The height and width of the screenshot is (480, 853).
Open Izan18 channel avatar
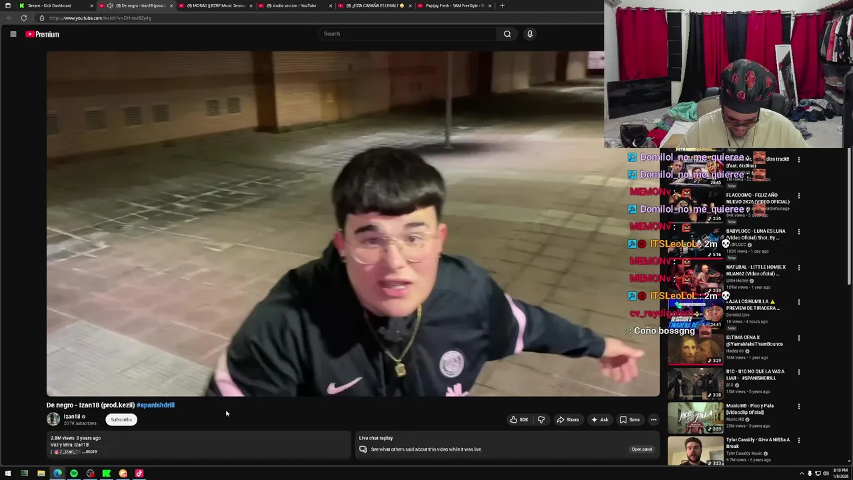(53, 419)
